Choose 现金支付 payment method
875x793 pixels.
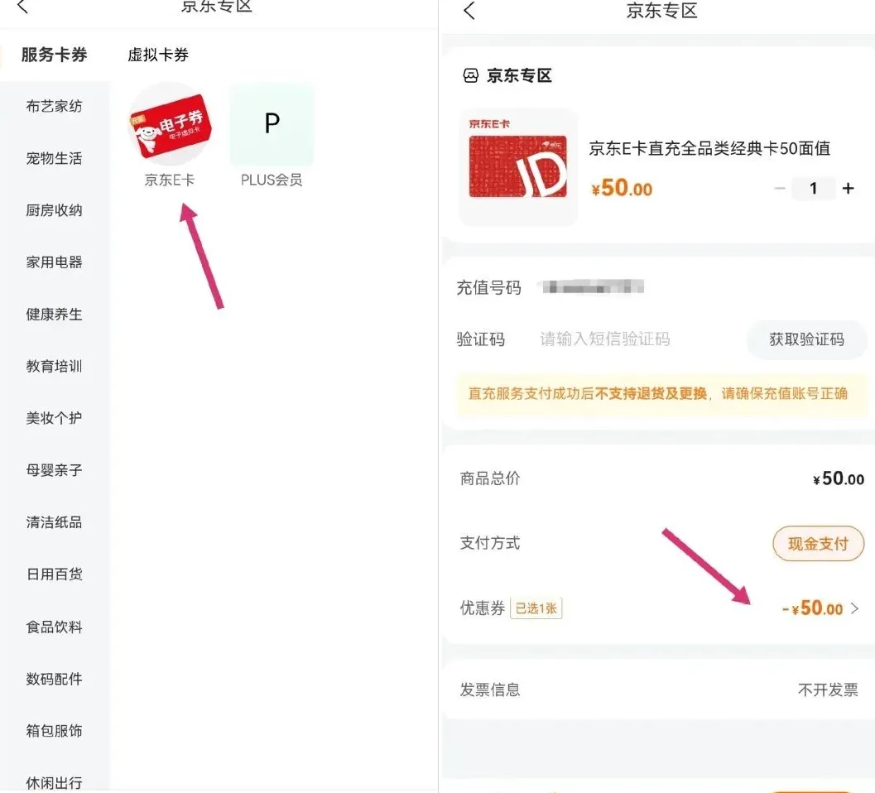pos(818,544)
